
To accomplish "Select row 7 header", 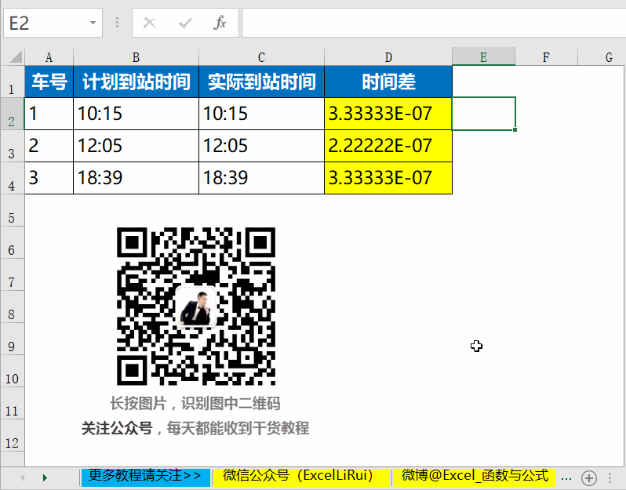I will (x=12, y=275).
